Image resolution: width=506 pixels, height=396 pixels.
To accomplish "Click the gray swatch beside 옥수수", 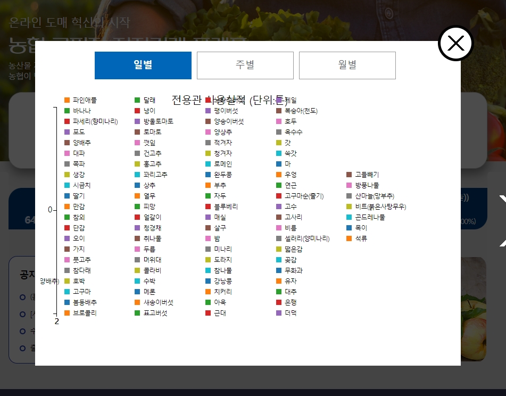I will [x=279, y=132].
